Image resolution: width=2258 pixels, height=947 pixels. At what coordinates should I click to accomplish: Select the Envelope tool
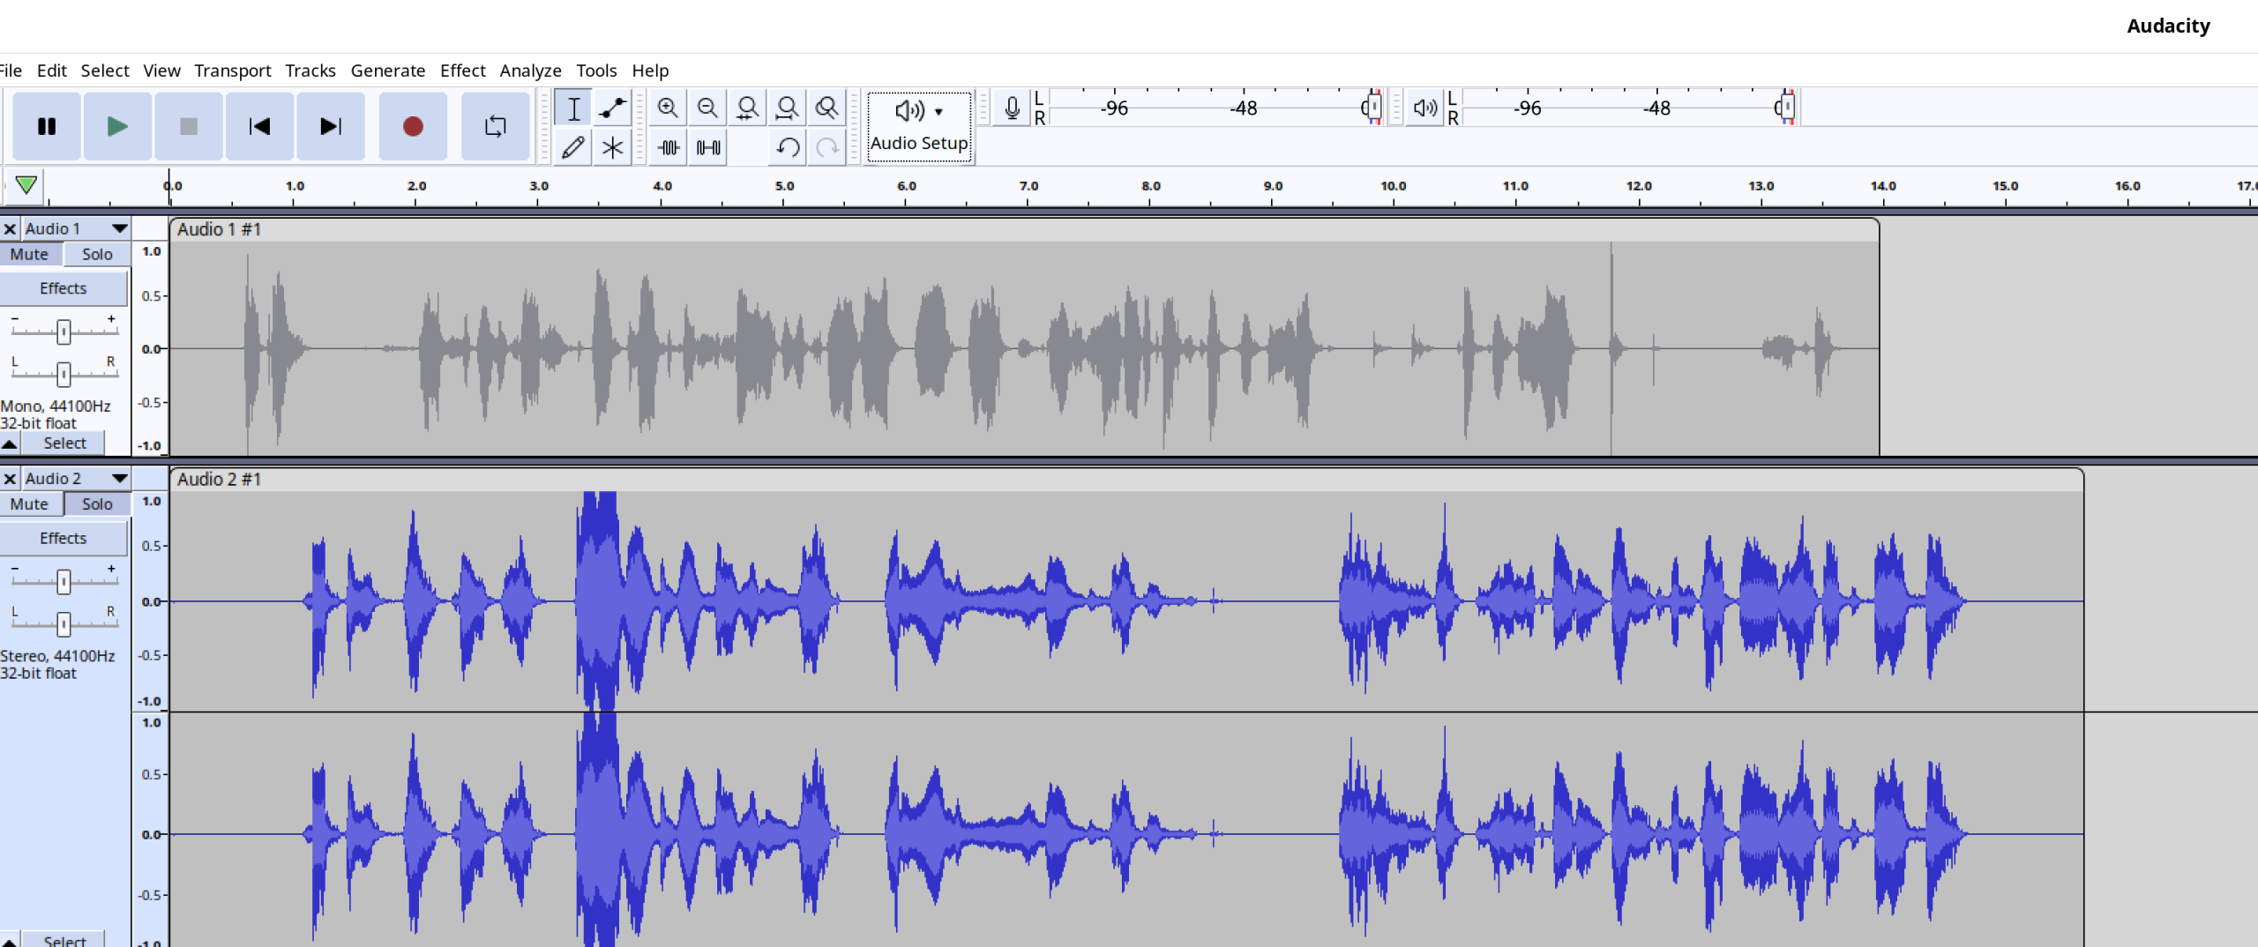point(612,108)
